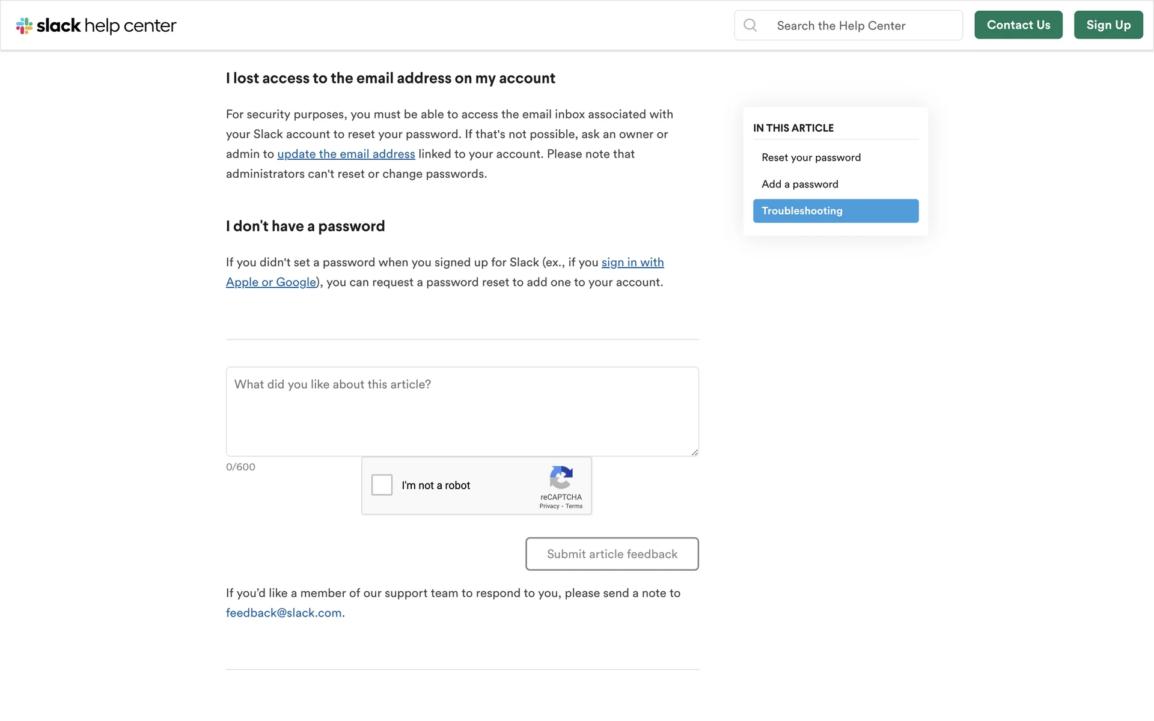Open the "Apple or Google" link
This screenshot has width=1154, height=721.
(x=271, y=282)
